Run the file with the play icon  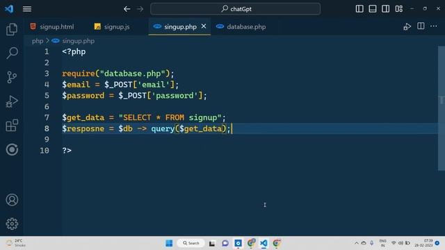tap(407, 26)
